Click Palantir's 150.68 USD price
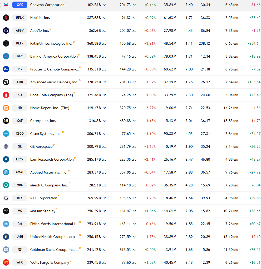Screen dimensions: 261x269 (x=128, y=43)
